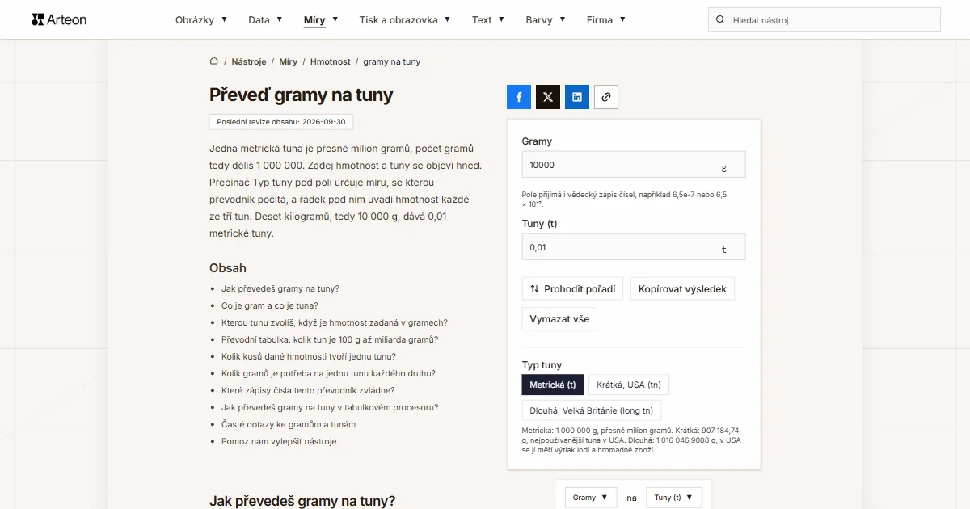
Task: Click the Vymazat vše button
Action: (559, 318)
